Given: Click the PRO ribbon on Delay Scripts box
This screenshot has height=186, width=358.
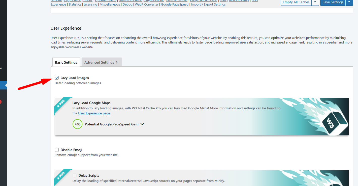Looking at the screenshot, I should (x=61, y=176).
